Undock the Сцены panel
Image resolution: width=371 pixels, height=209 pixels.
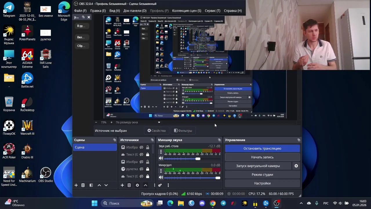pos(114,140)
